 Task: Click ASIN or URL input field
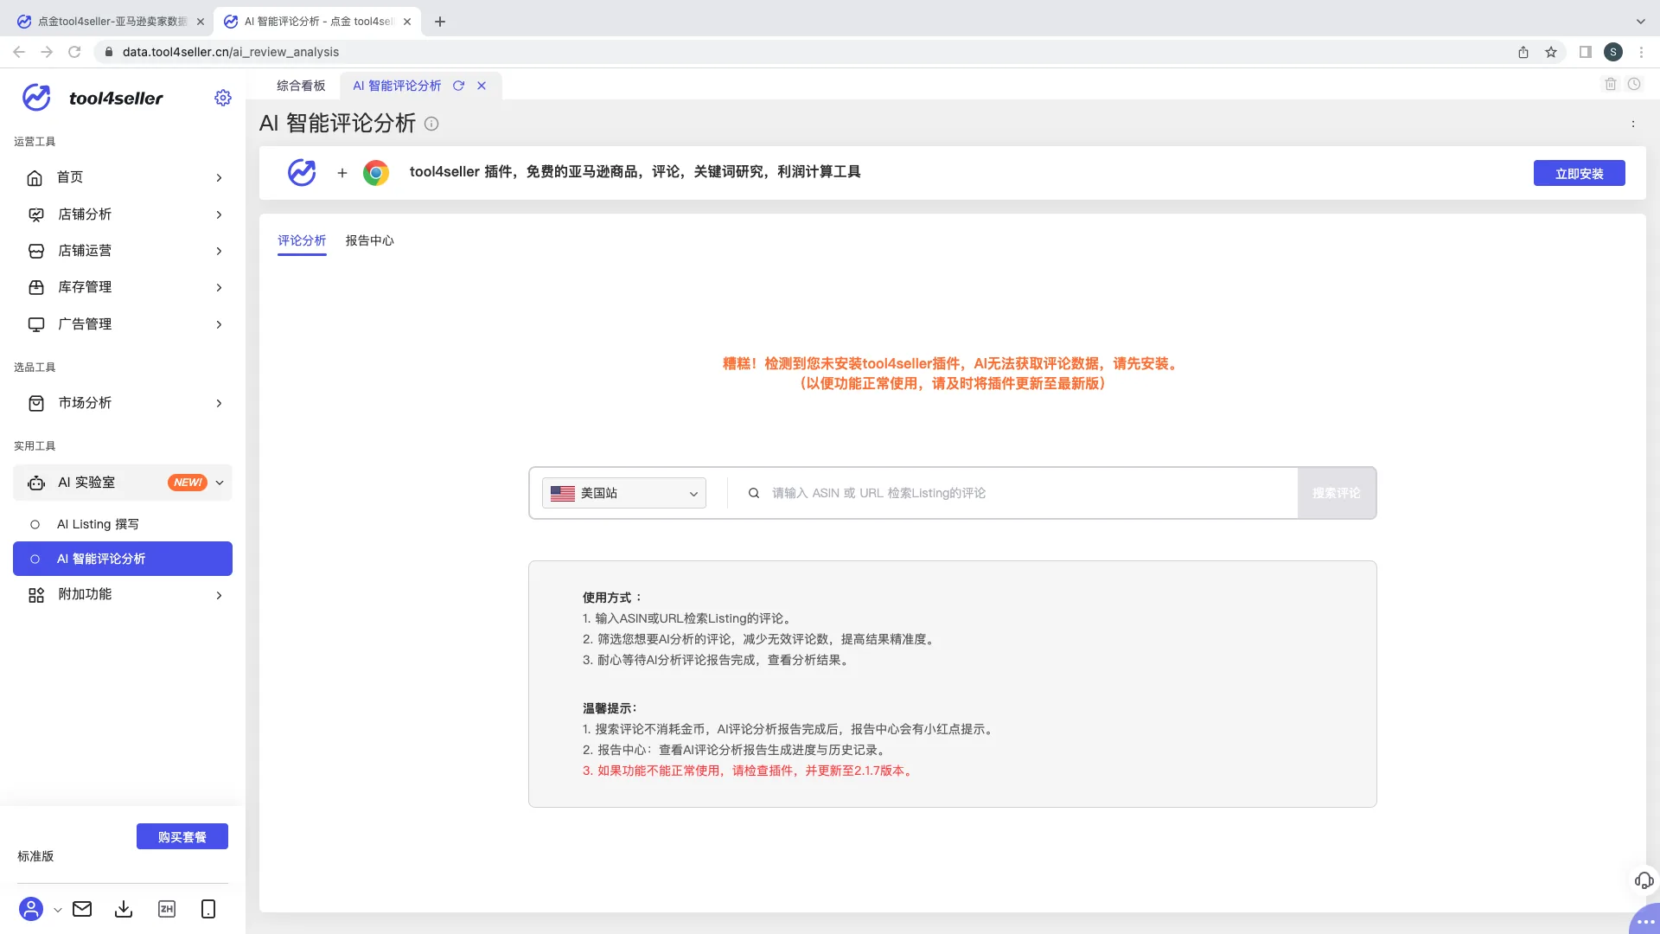pyautogui.click(x=1029, y=493)
